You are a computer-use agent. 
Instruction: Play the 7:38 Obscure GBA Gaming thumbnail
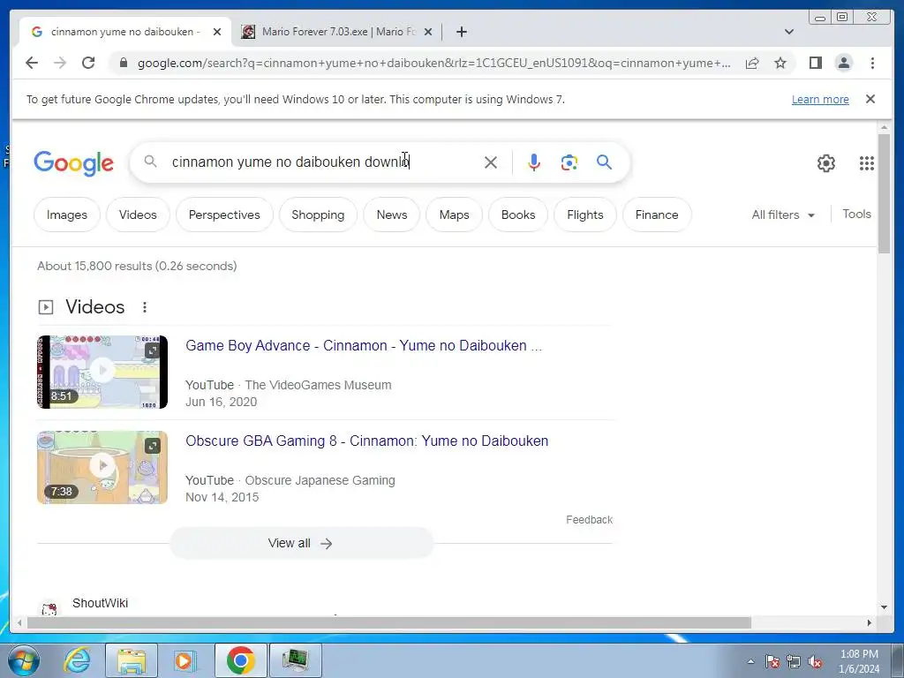[x=102, y=468]
